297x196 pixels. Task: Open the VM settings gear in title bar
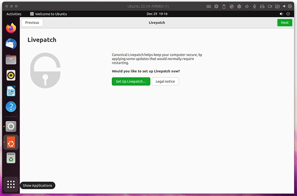click(290, 6)
